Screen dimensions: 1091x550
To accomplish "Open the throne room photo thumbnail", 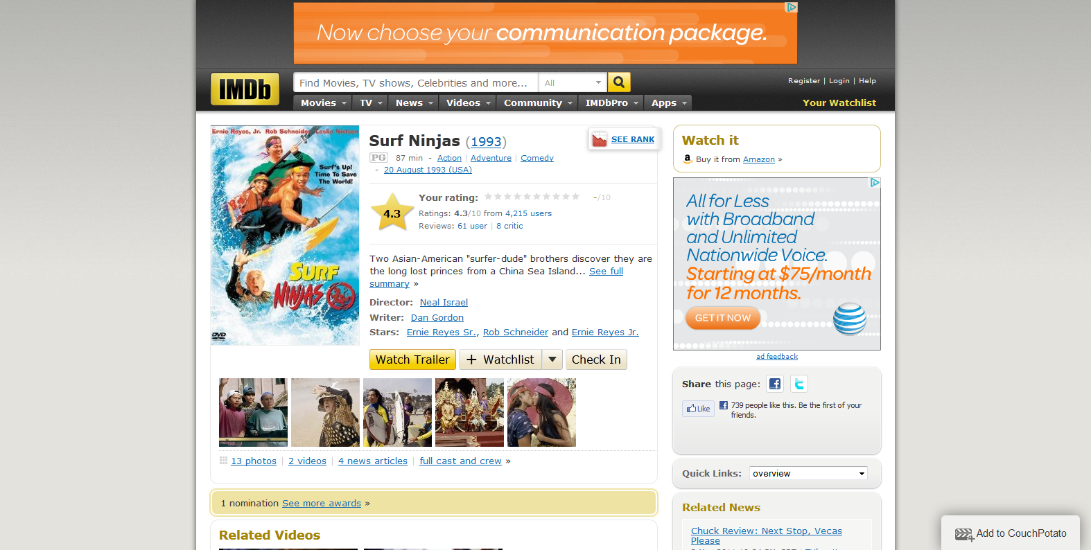I will point(469,412).
